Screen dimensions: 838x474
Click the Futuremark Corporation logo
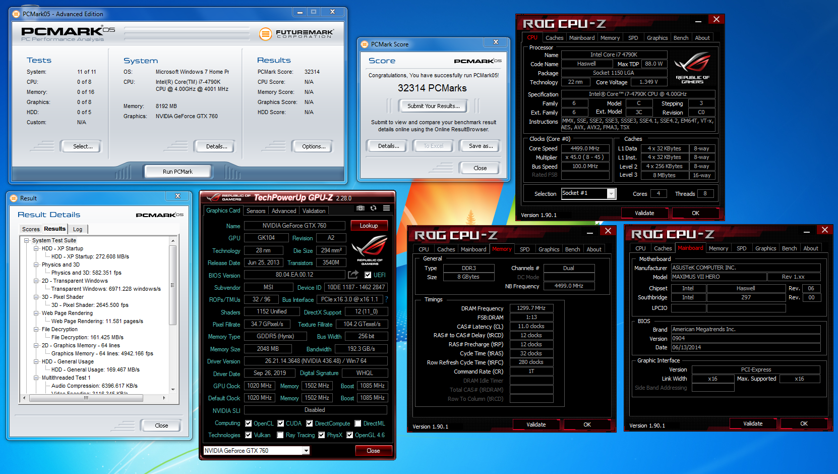296,34
